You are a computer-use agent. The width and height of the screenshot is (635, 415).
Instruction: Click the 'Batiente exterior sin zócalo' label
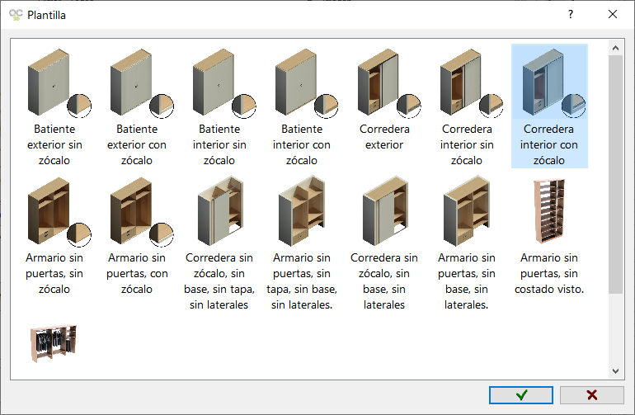[54, 144]
